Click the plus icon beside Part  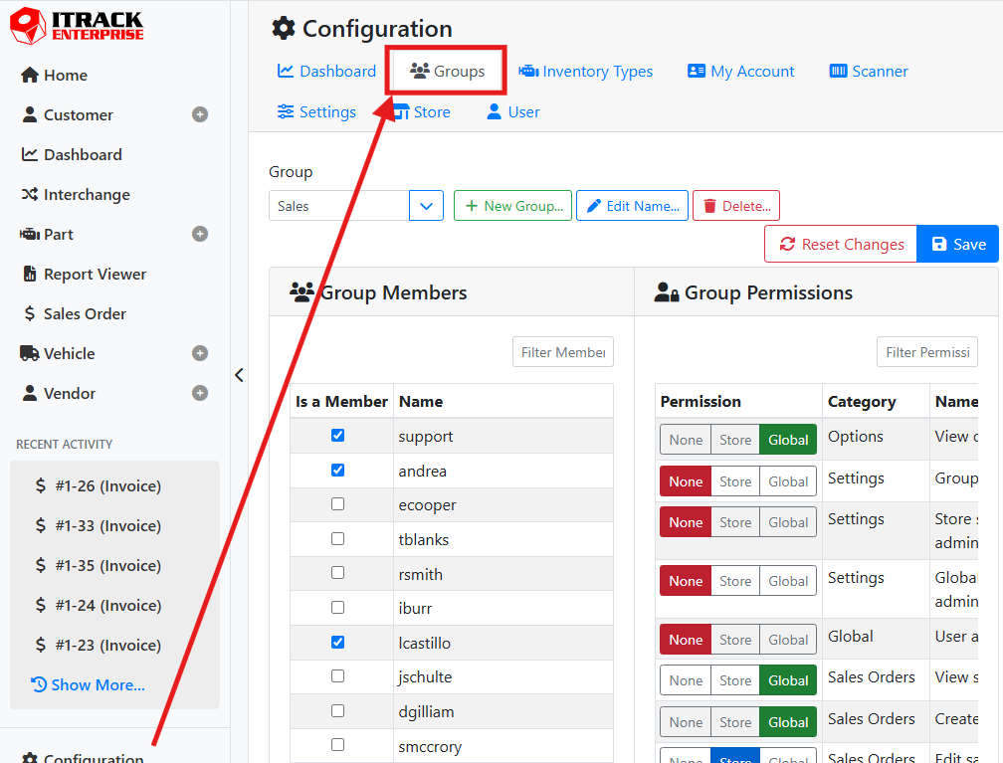point(200,234)
